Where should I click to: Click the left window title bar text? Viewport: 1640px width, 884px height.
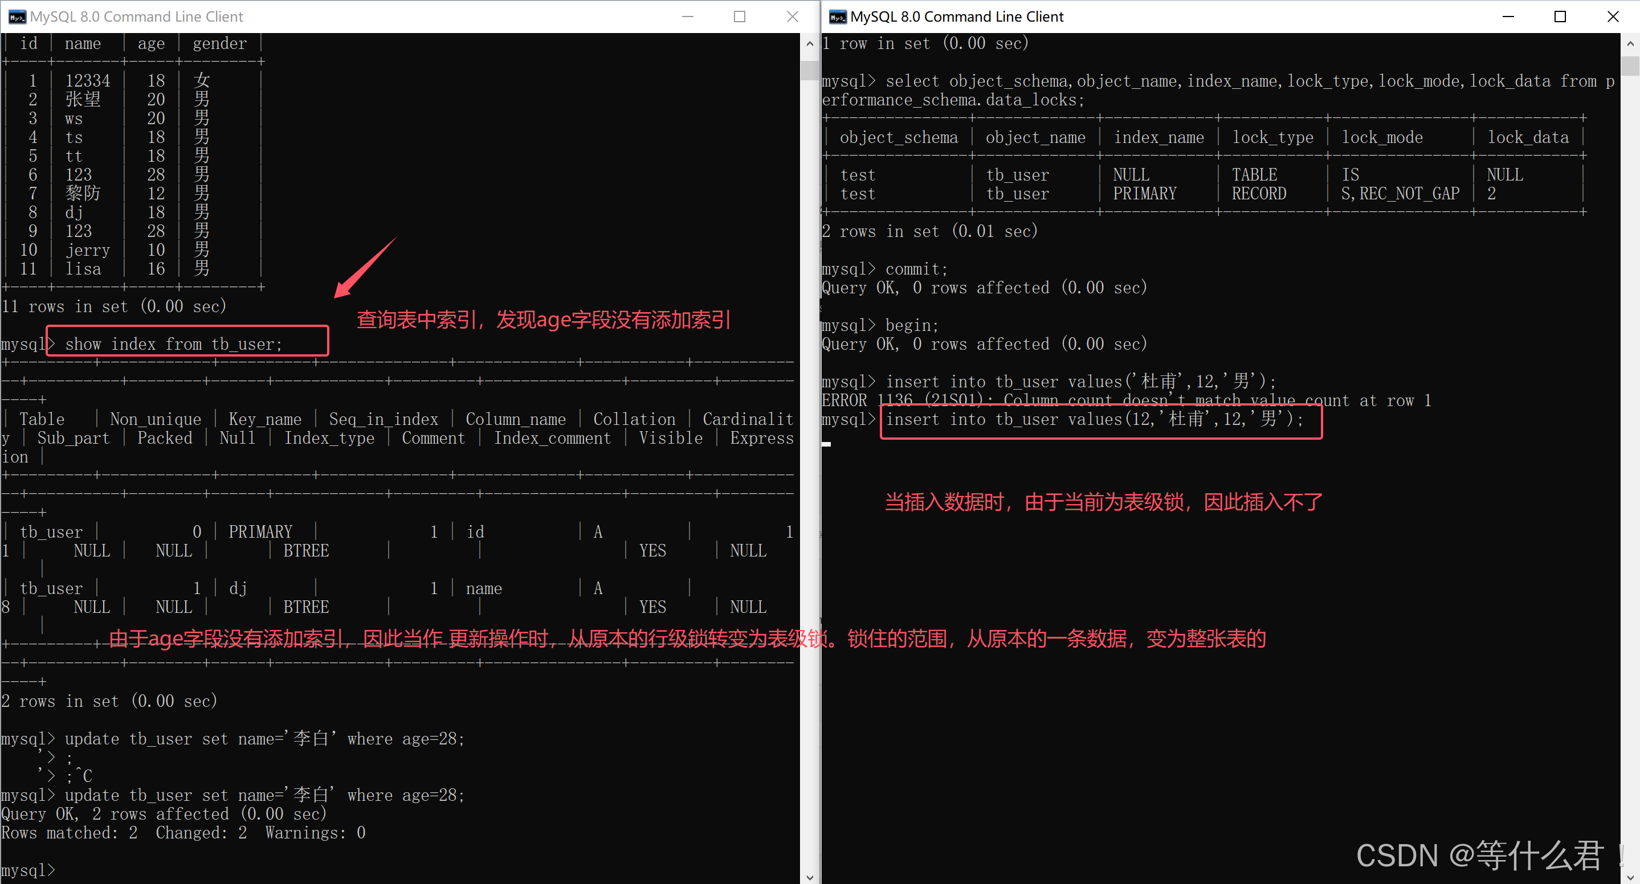click(x=136, y=17)
